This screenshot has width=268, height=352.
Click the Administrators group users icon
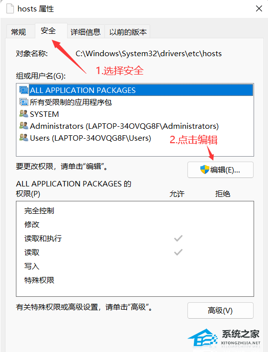[24, 126]
